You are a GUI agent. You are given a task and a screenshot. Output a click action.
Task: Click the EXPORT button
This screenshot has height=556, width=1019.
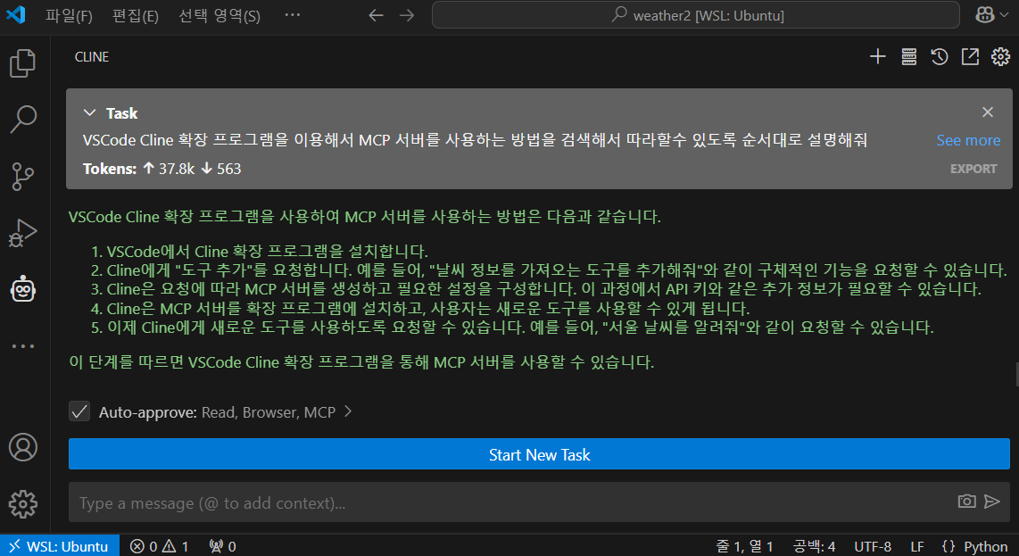pyautogui.click(x=973, y=169)
